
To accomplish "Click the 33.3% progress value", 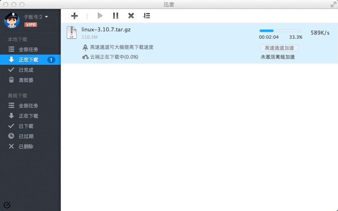I will pos(296,37).
